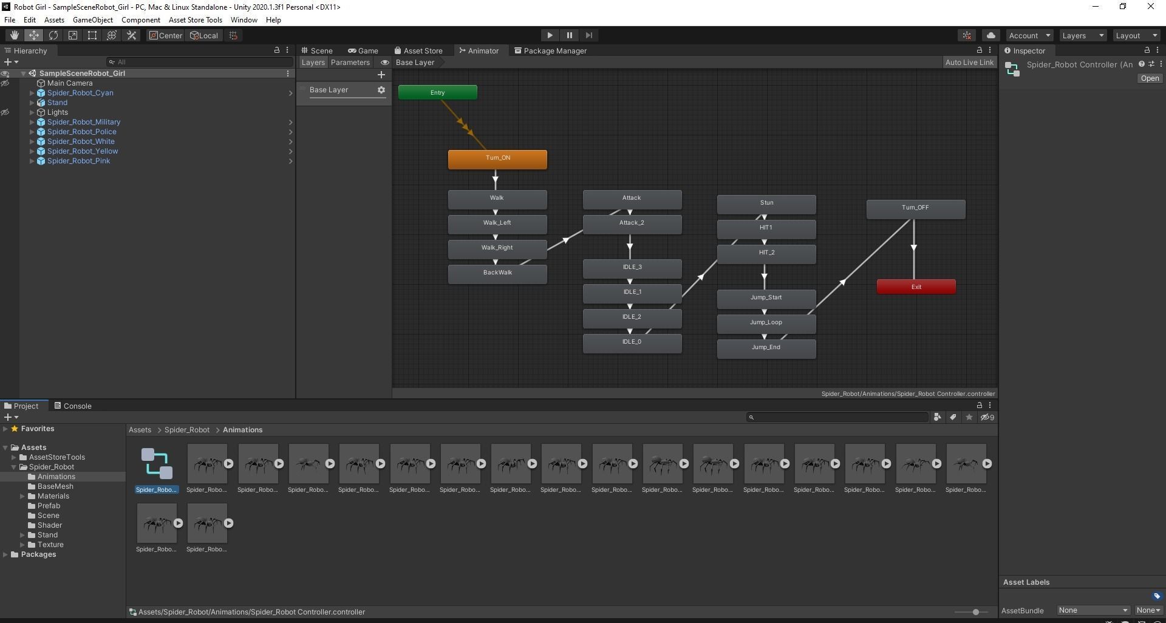Open the GameObject menu

[93, 20]
